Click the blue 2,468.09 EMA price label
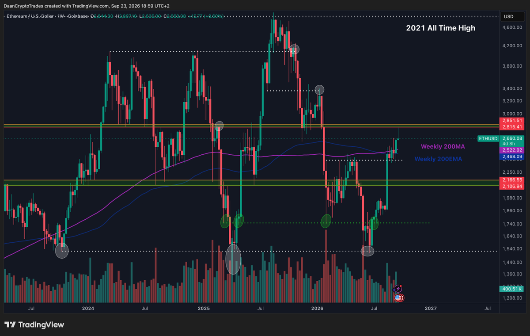Viewport: 530px width, 336px height. point(512,157)
